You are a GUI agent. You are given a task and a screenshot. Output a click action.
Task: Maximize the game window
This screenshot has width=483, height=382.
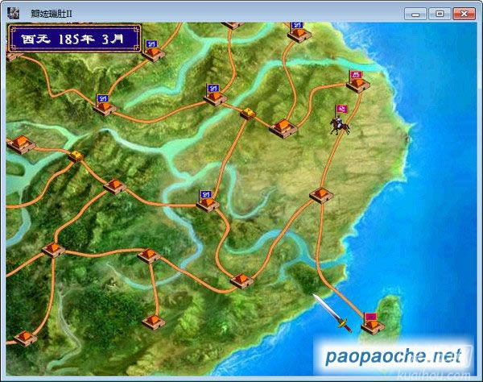pyautogui.click(x=439, y=13)
